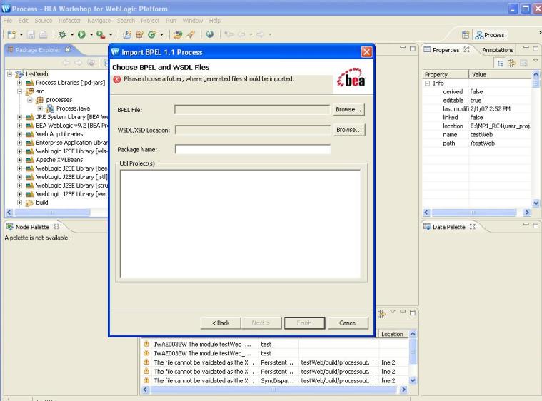Collapse the testWeb project node

10,74
